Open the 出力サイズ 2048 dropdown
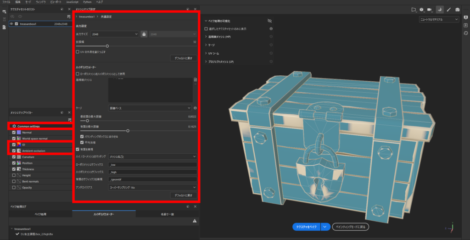Image resolution: width=470 pixels, height=240 pixels. tap(115, 34)
